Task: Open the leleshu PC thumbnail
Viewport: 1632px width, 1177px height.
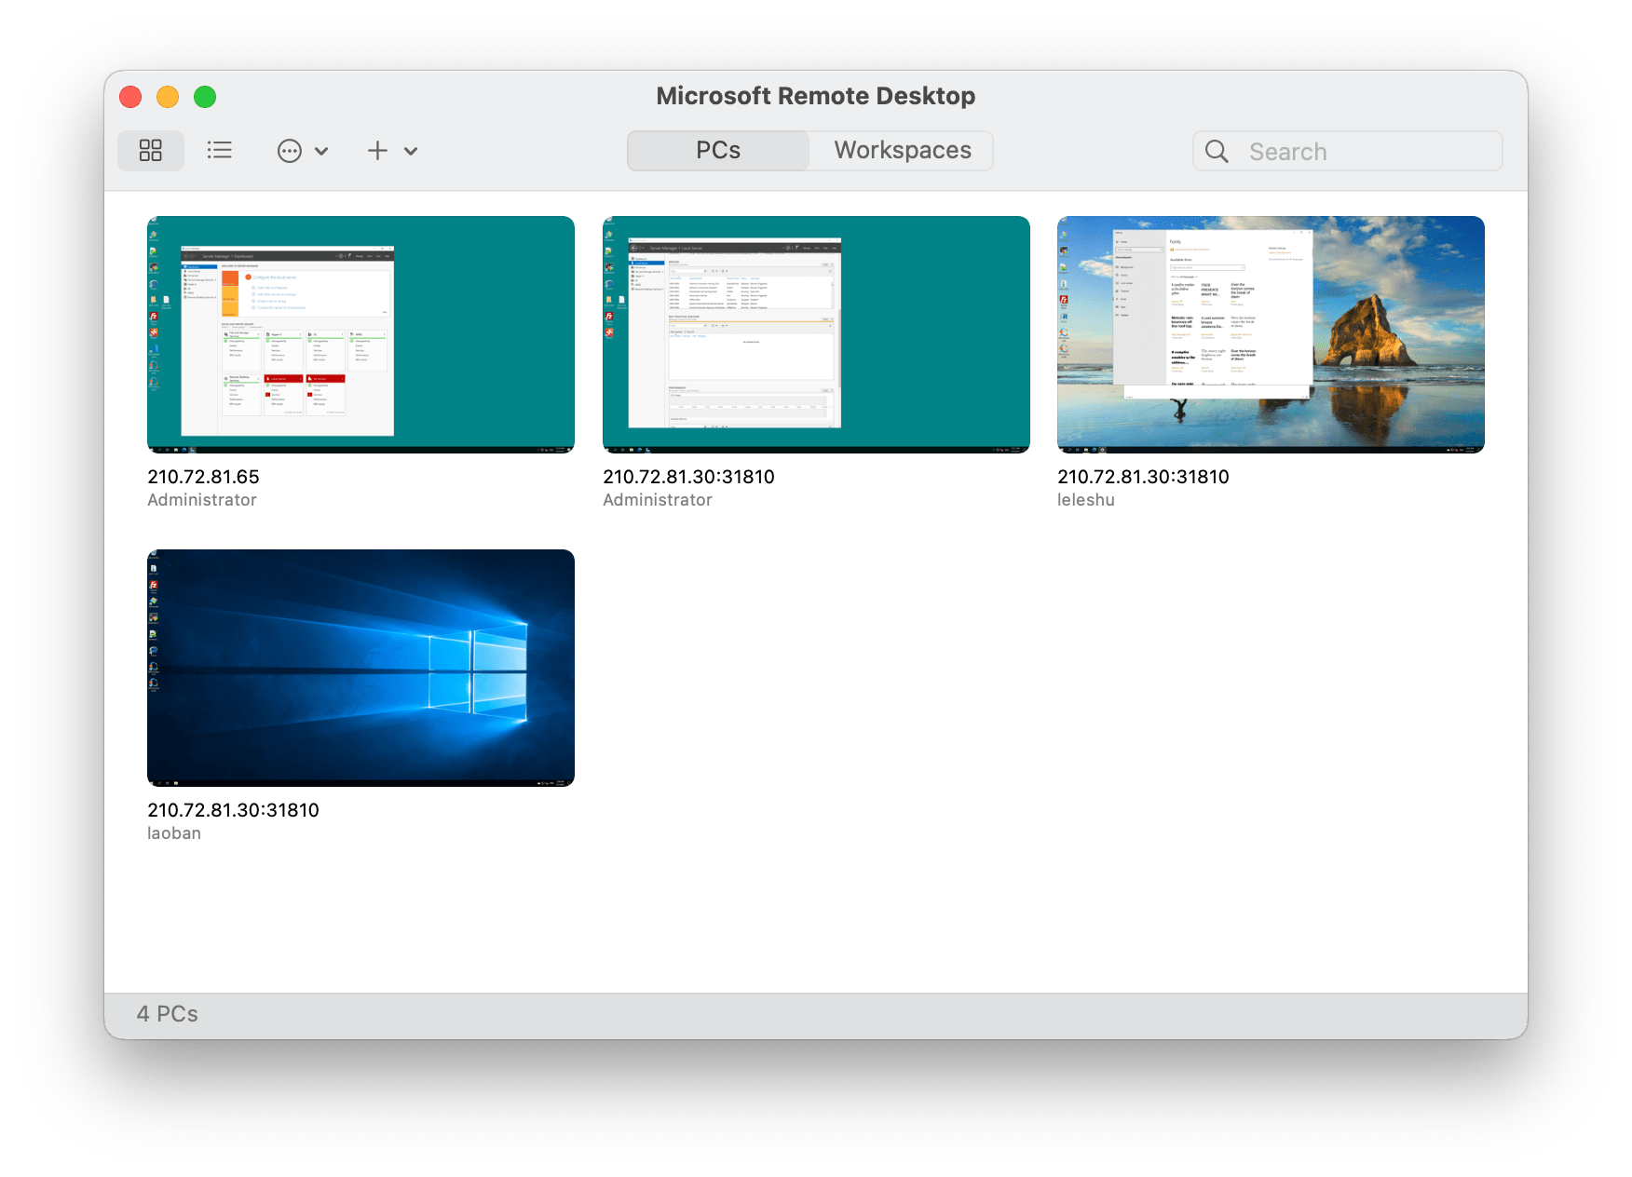Action: [x=1271, y=334]
